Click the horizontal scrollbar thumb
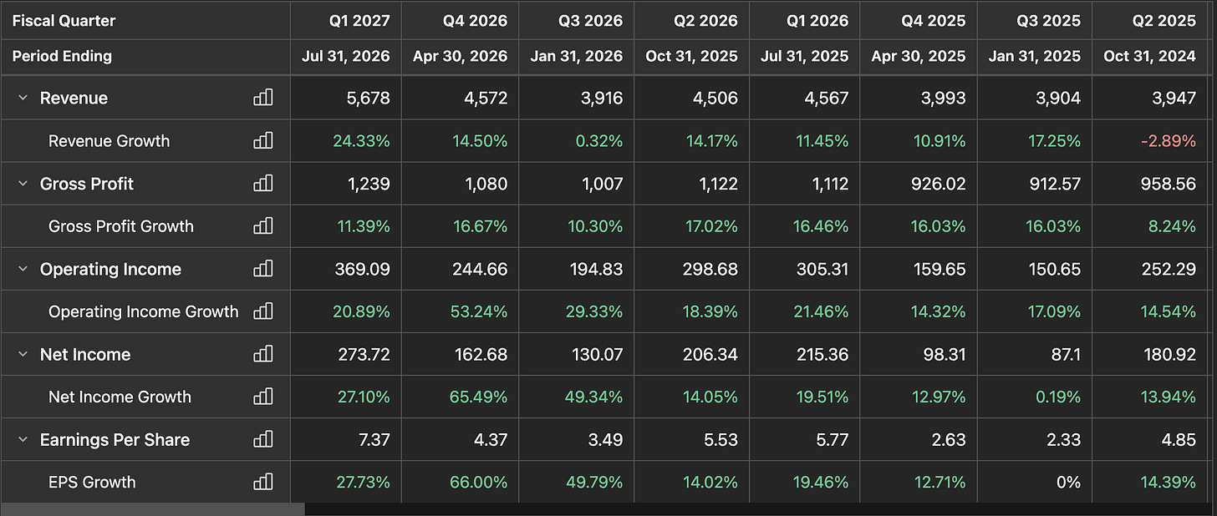The width and height of the screenshot is (1217, 516). click(152, 508)
